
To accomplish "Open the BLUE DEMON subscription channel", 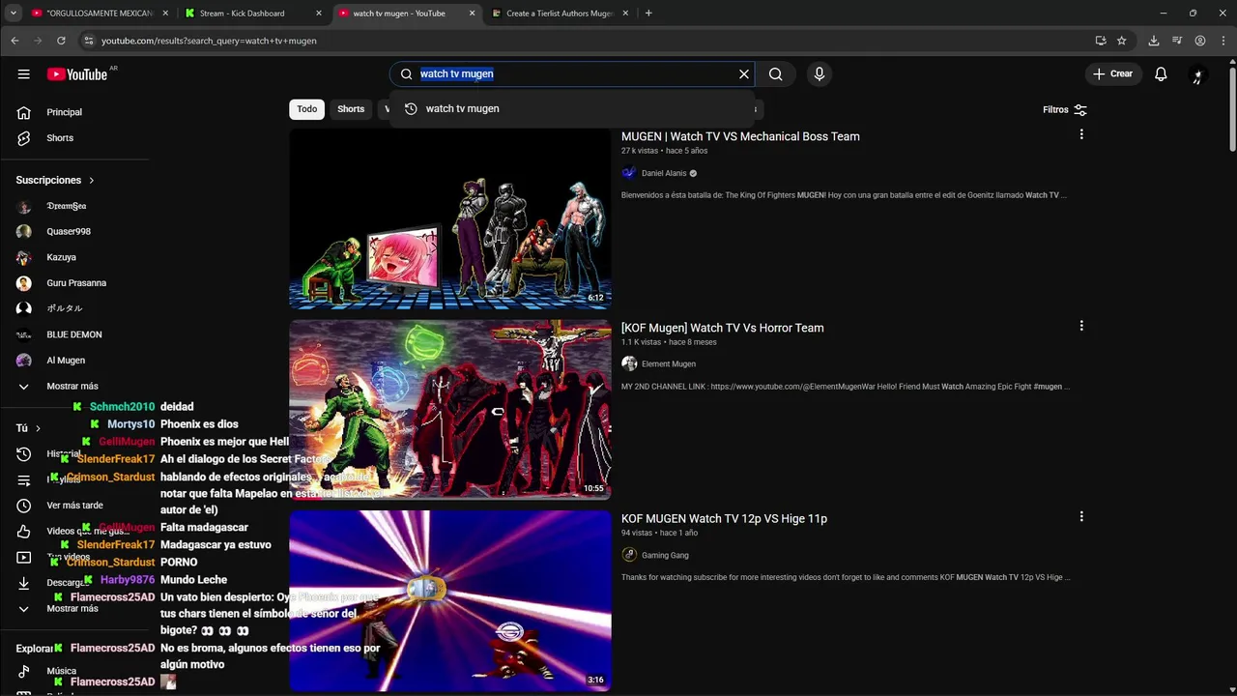I will click(x=75, y=334).
